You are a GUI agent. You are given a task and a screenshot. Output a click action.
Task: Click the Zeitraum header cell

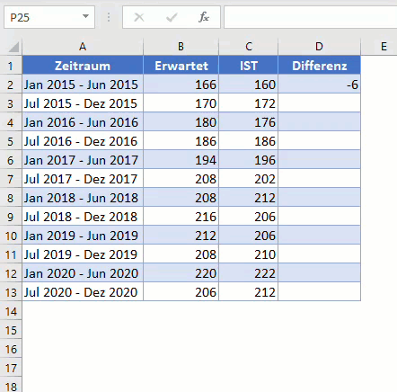coord(83,66)
